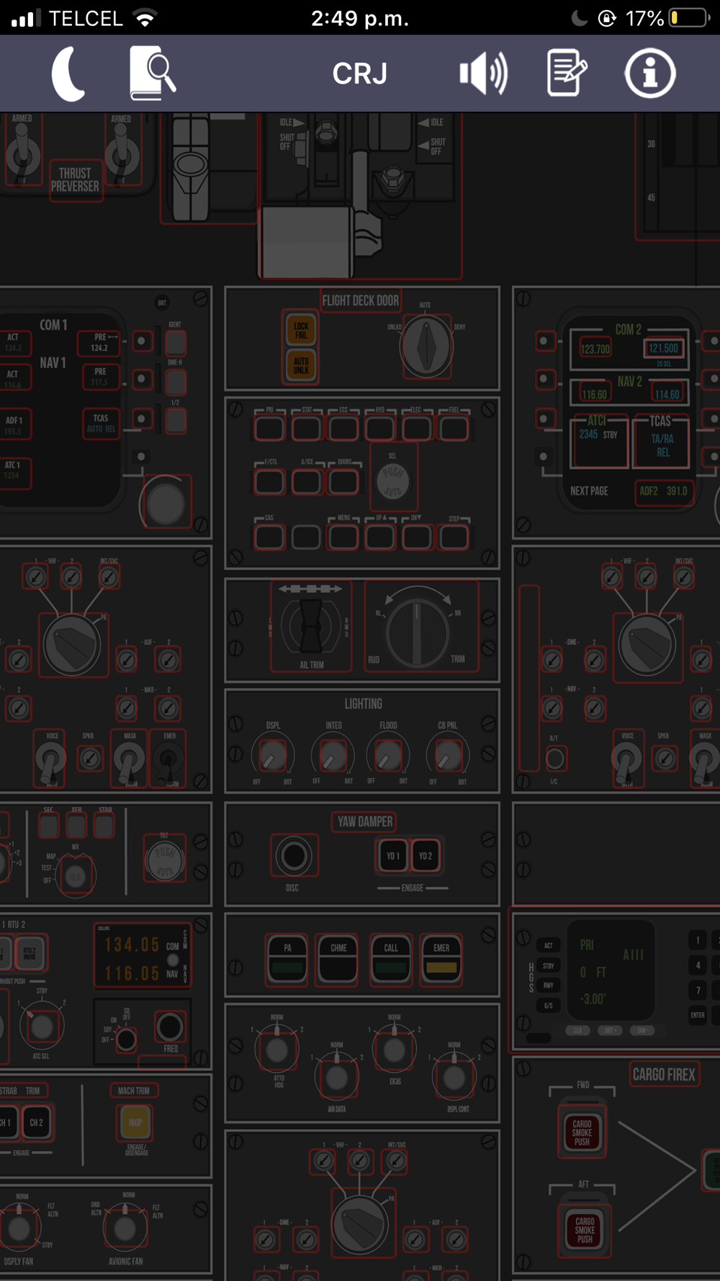Push the yaw damper DISC button

(294, 856)
